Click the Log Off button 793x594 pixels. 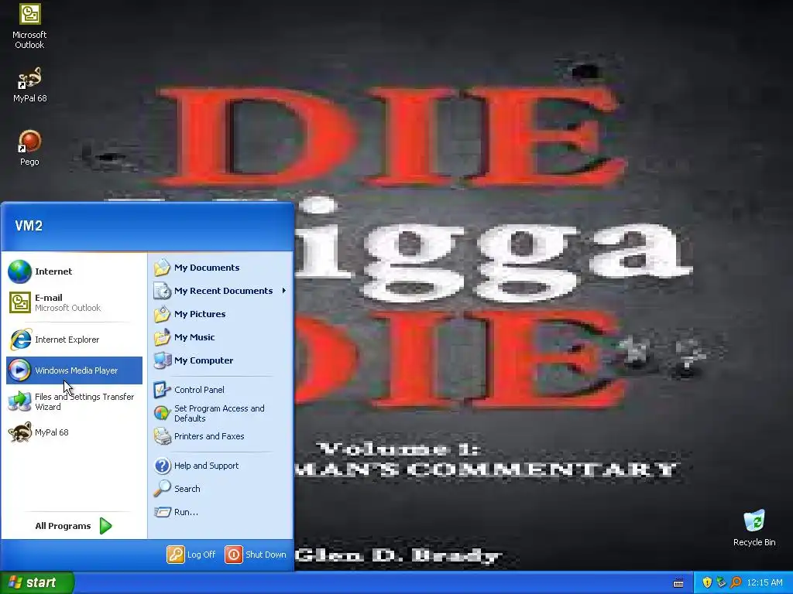click(x=191, y=555)
